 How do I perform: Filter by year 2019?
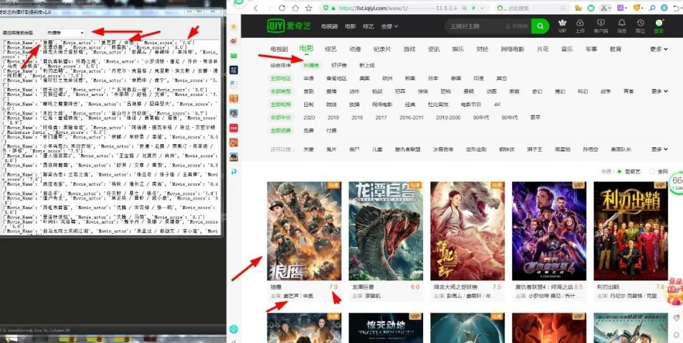[333, 117]
